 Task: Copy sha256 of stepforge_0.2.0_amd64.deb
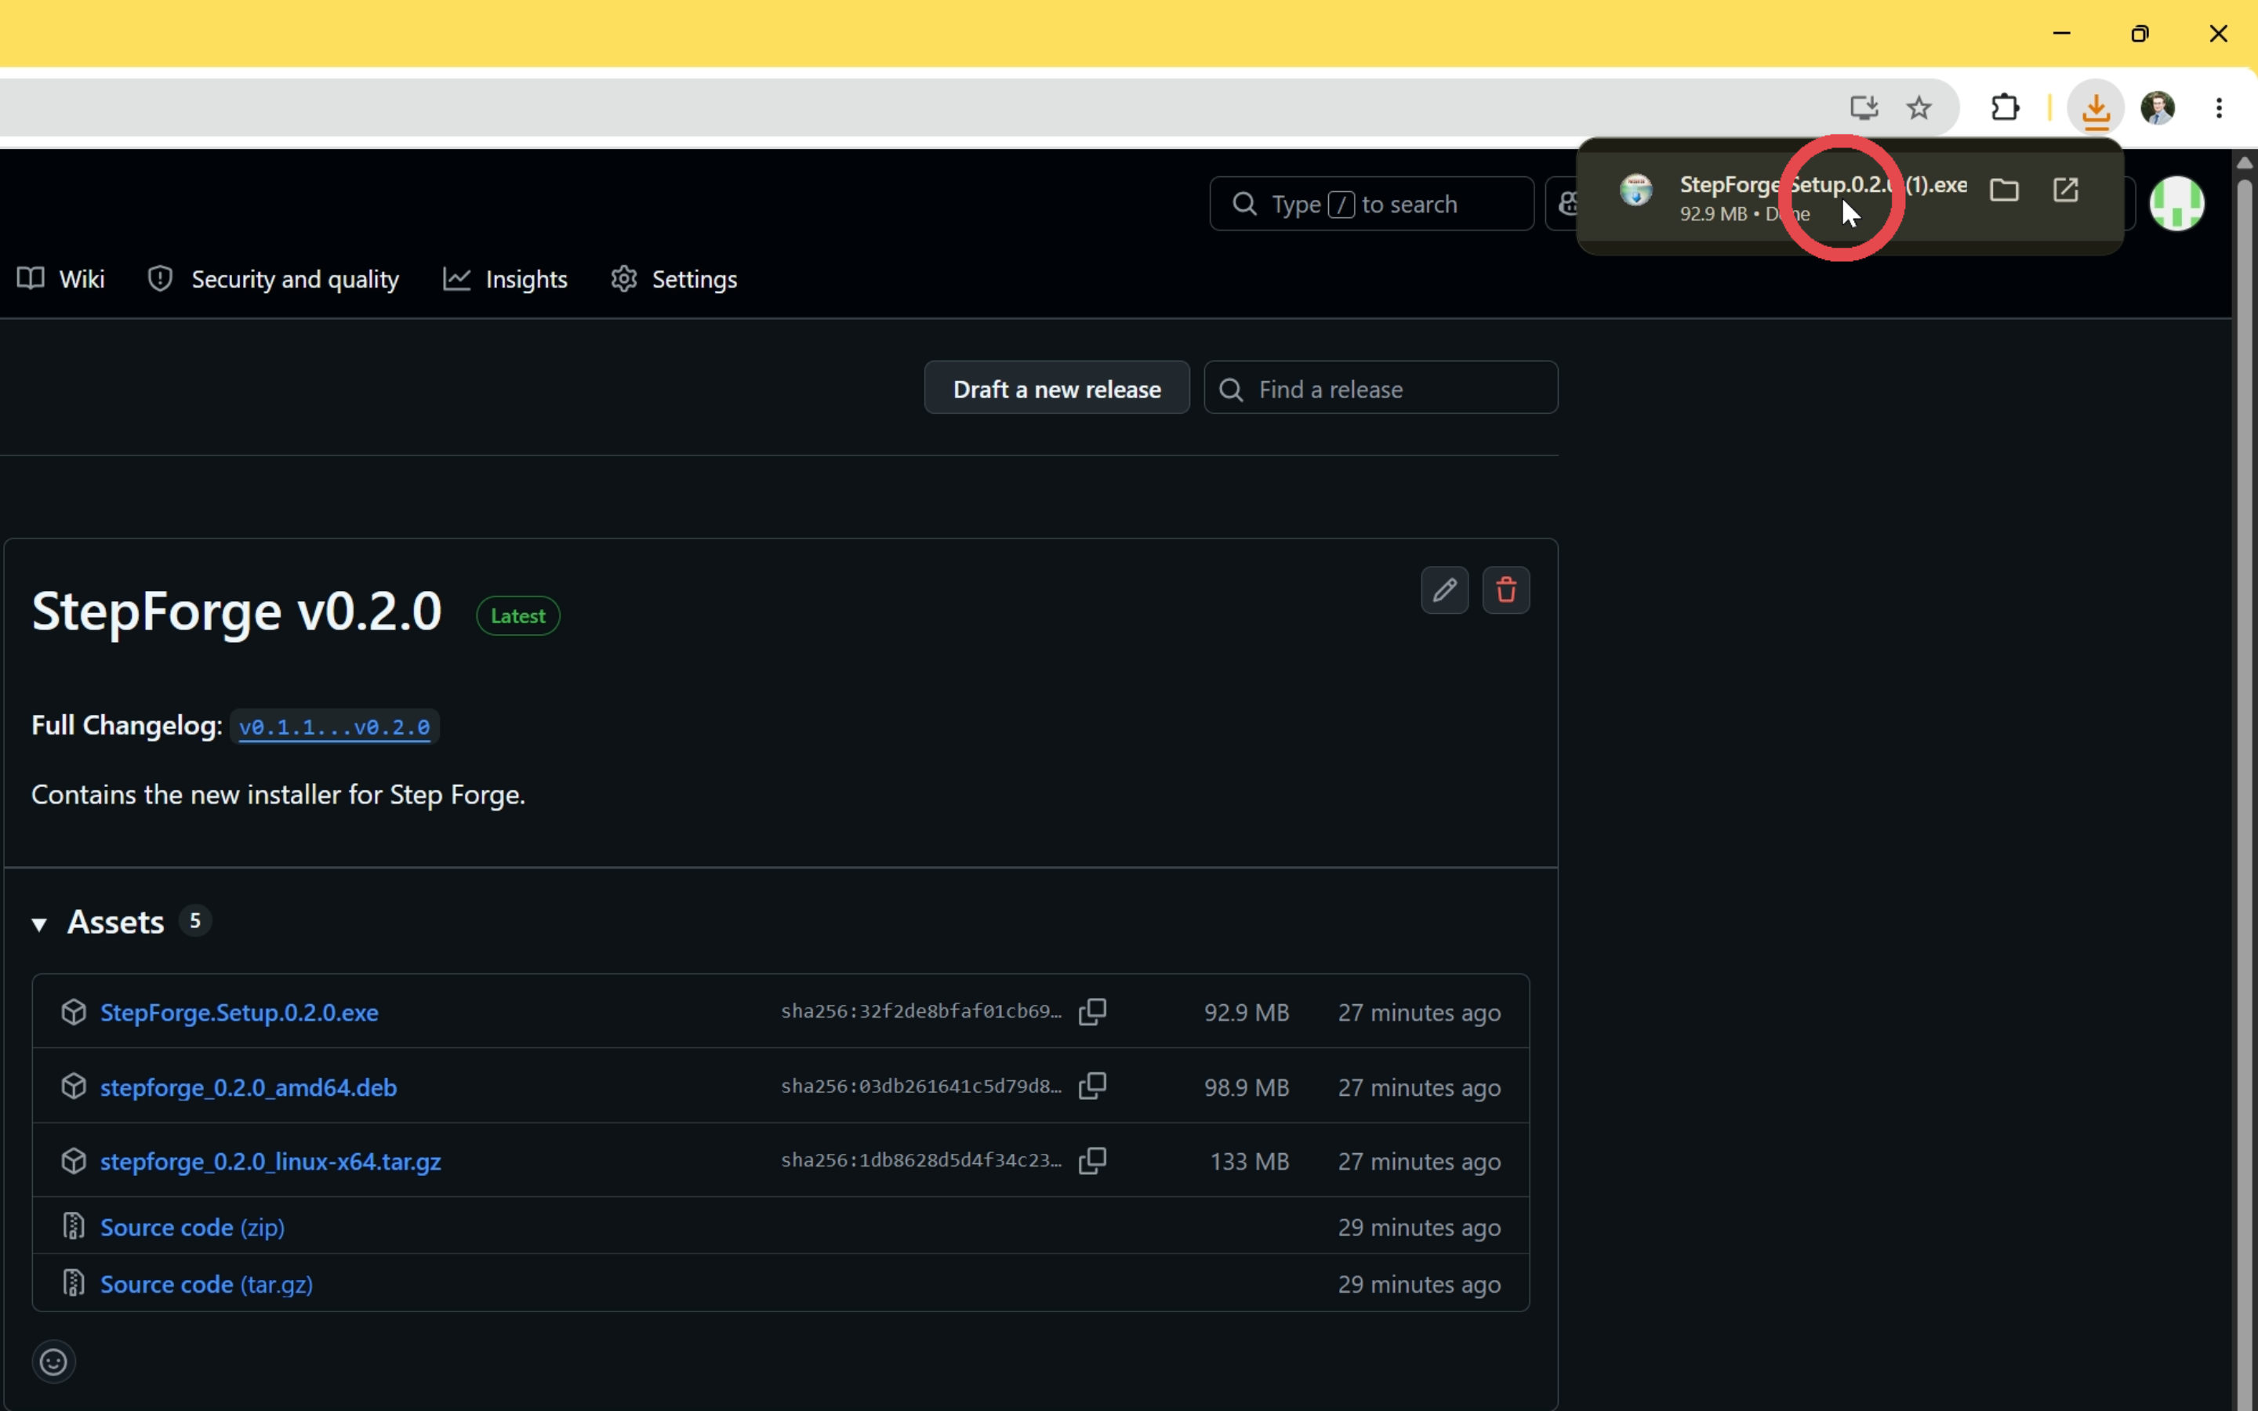tap(1091, 1086)
